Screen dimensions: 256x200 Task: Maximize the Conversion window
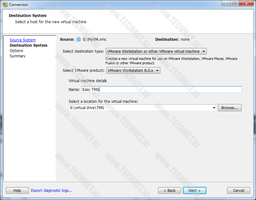click(x=234, y=3)
